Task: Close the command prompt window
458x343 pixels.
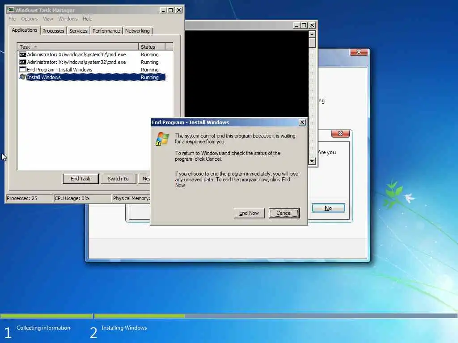Action: point(312,25)
